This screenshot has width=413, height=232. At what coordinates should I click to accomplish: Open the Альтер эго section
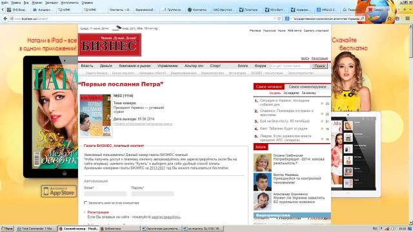pyautogui.click(x=194, y=66)
